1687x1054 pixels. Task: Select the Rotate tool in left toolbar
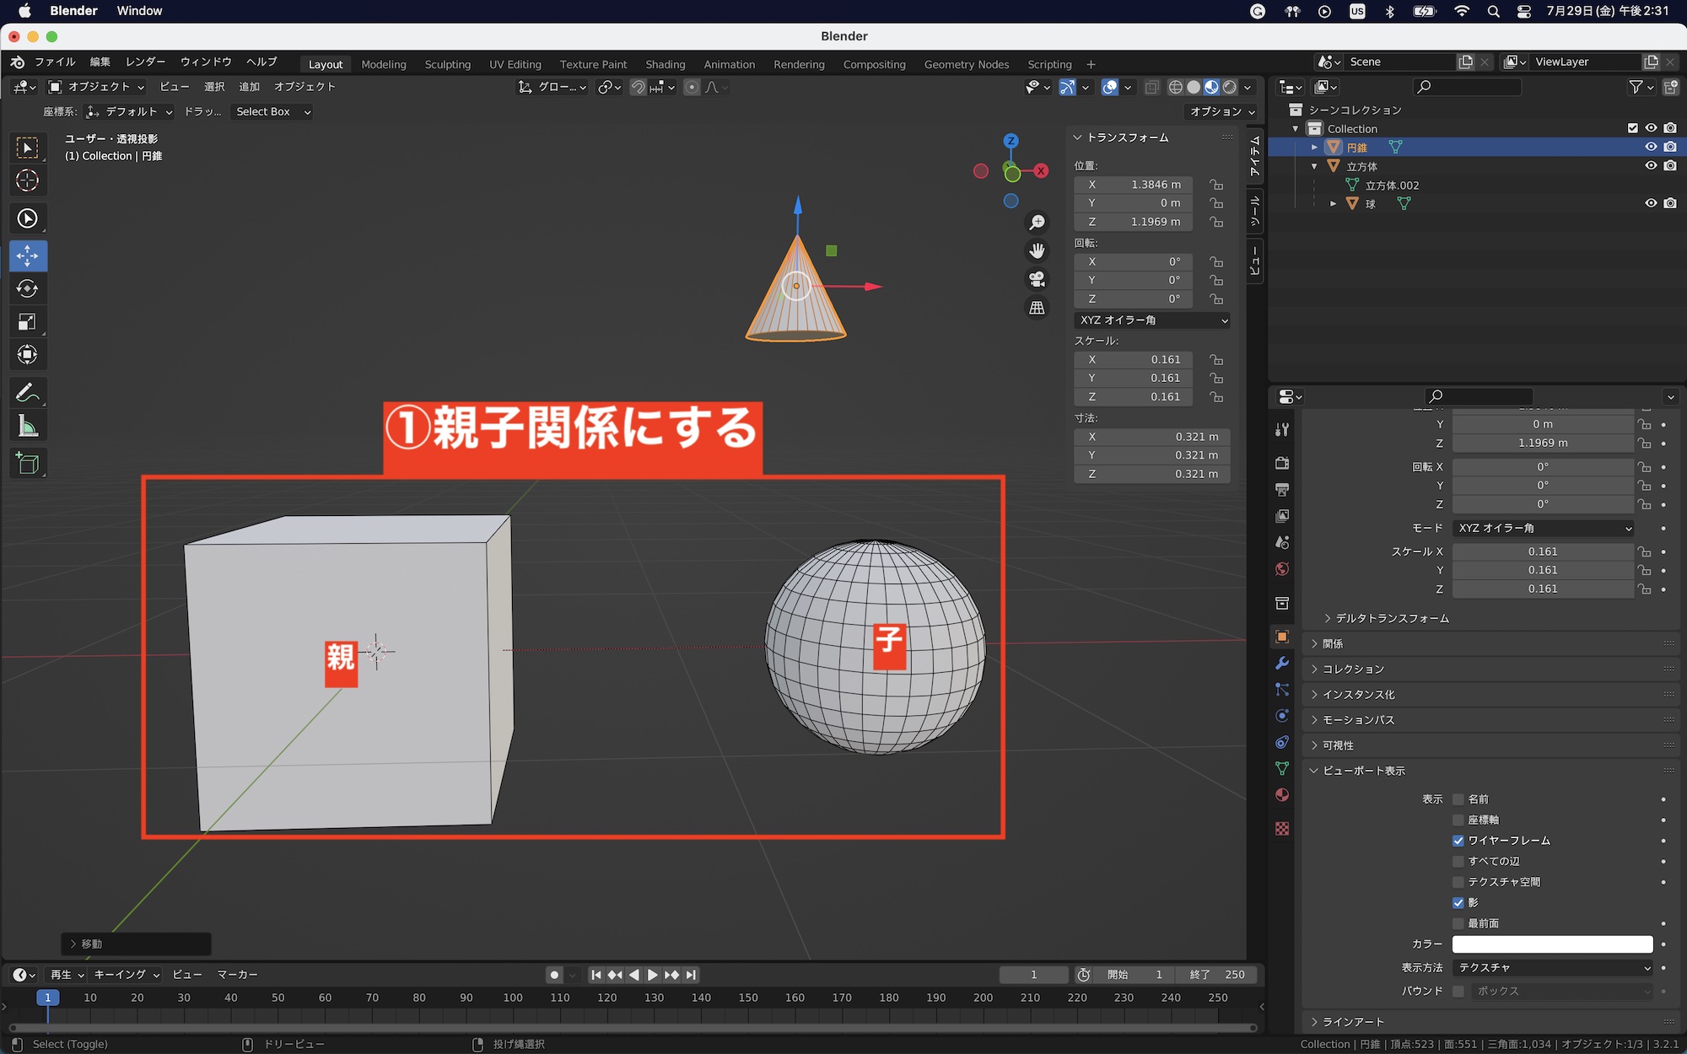coord(27,289)
